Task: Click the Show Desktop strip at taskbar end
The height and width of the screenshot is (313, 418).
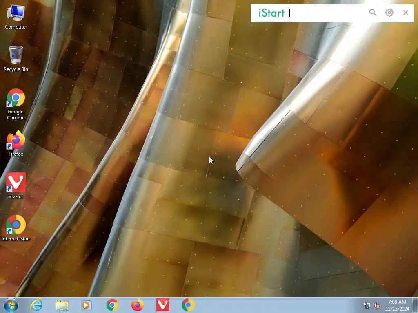Action: coord(415,305)
